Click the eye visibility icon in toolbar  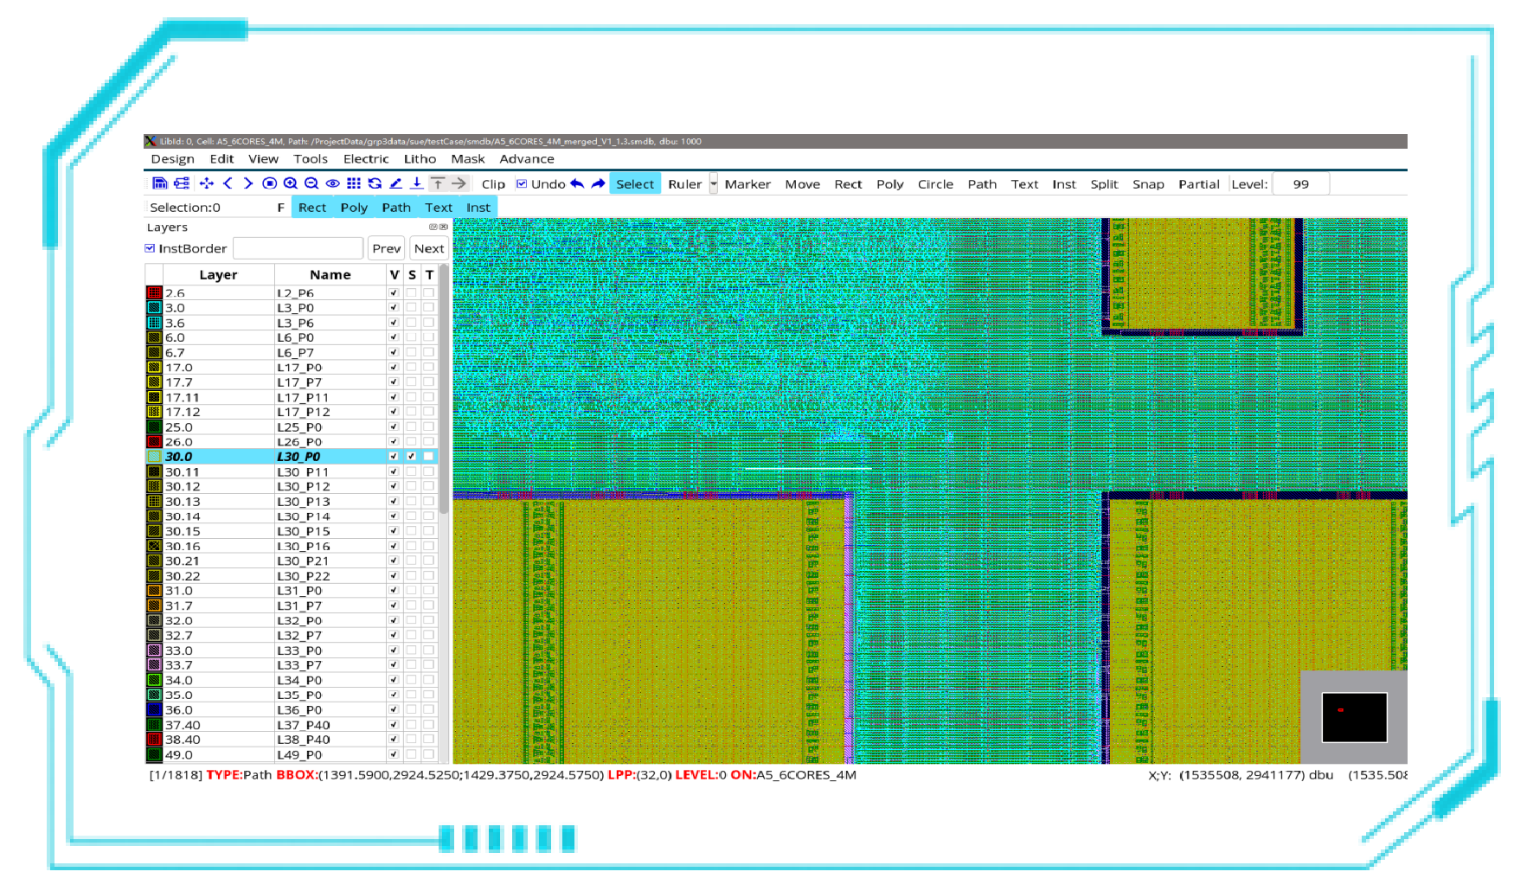pos(332,183)
